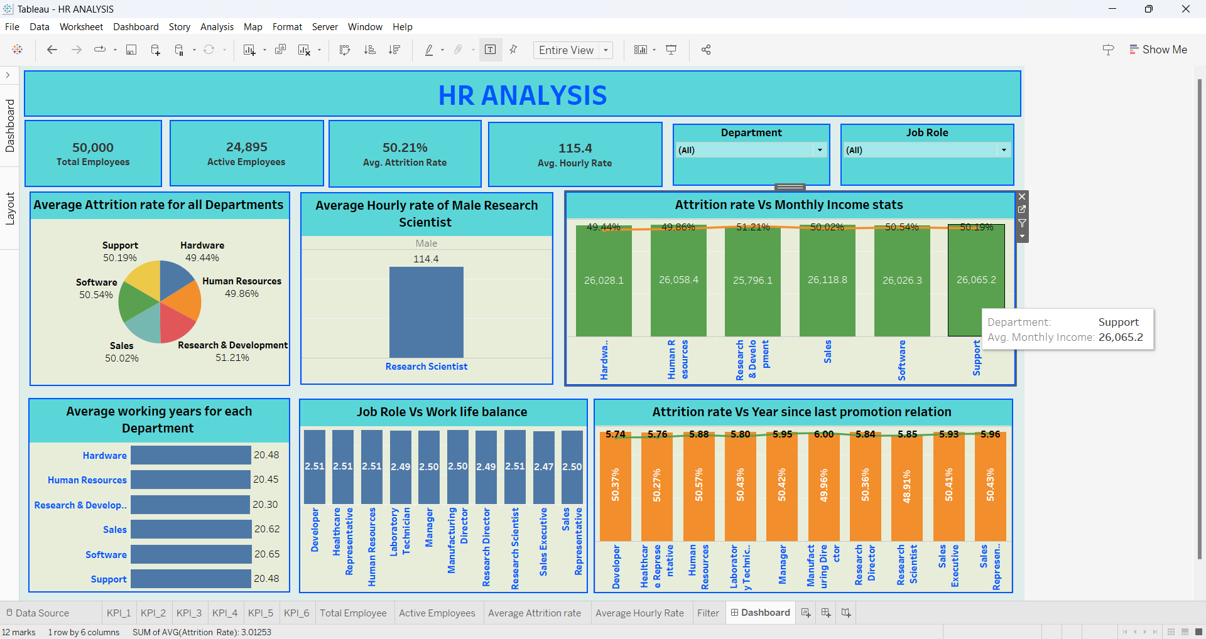Screen dimensions: 1206x639
Task: Click the Use as Filter funnel icon
Action: coord(1022,223)
